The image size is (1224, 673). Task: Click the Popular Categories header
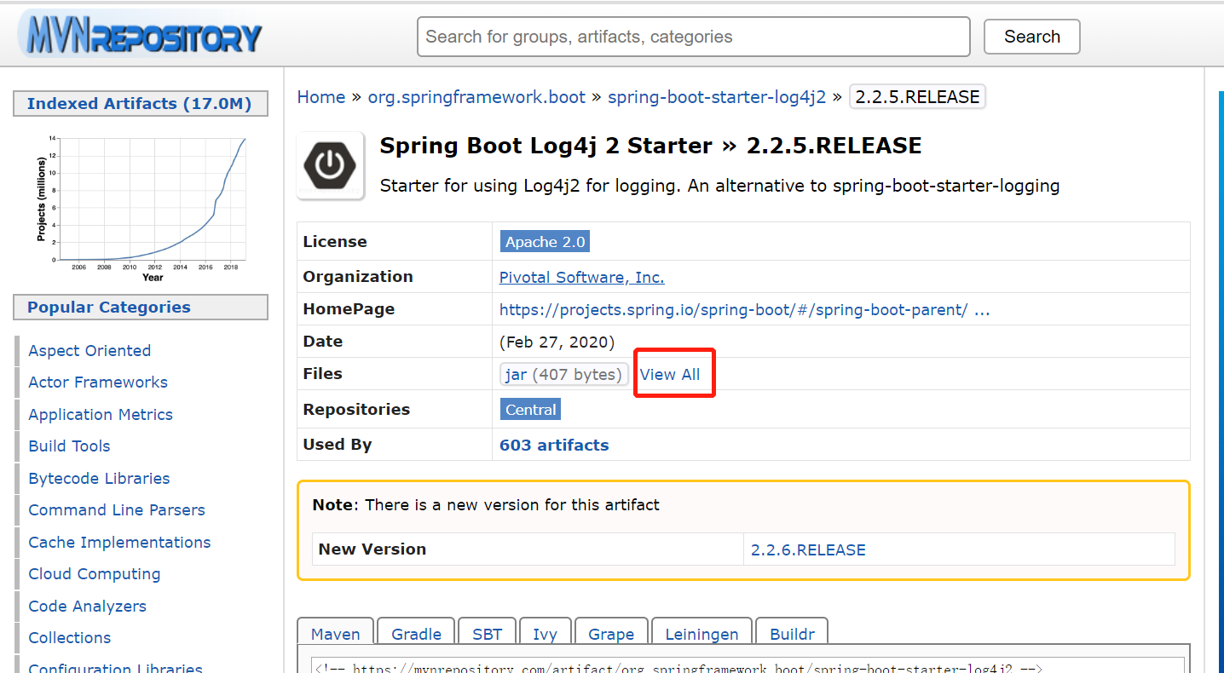[141, 308]
